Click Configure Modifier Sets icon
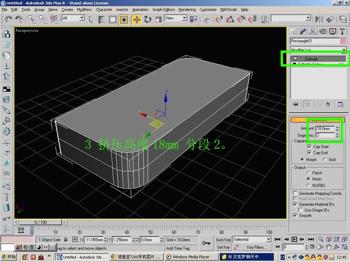The width and height of the screenshot is (350, 262). pyautogui.click(x=340, y=104)
